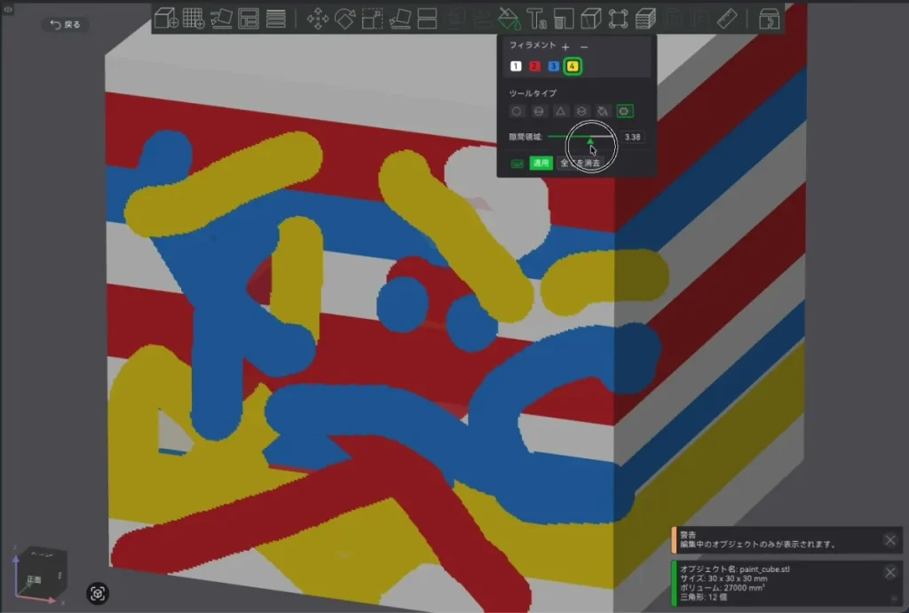This screenshot has height=613, width=909.
Task: Click the corner-handles bounding box toolbar icon
Action: 618,19
